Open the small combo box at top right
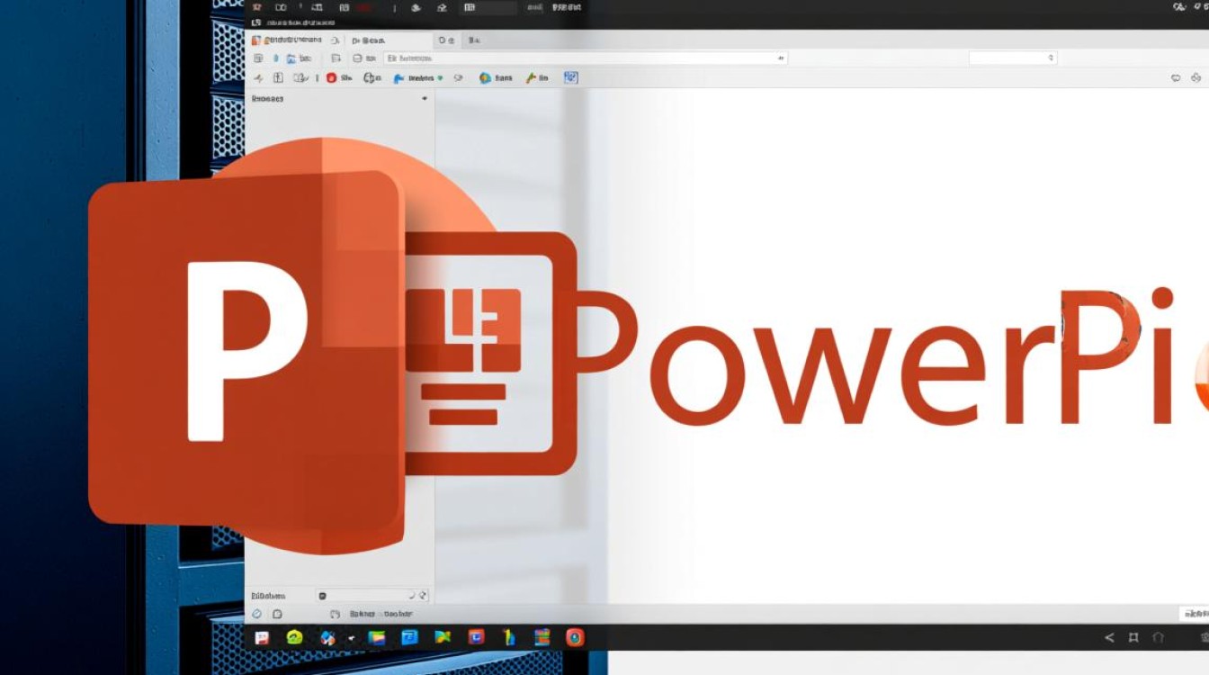The image size is (1209, 675). click(x=1012, y=58)
